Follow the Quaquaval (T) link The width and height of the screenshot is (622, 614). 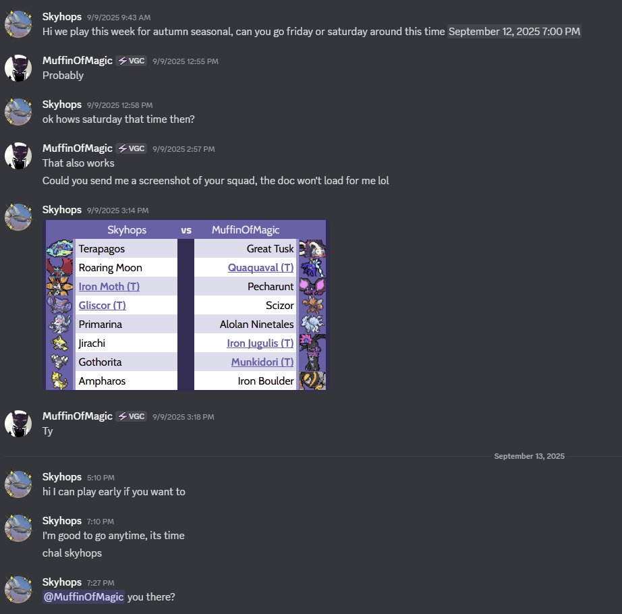point(260,268)
